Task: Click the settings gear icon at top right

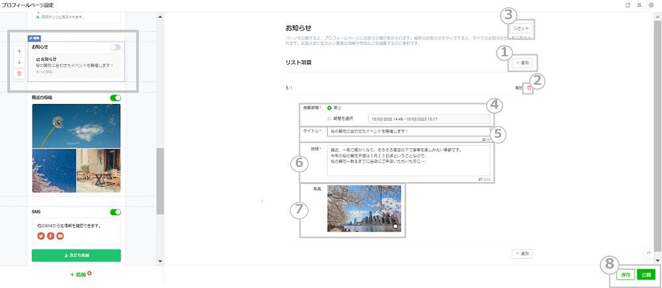Action: [x=651, y=5]
